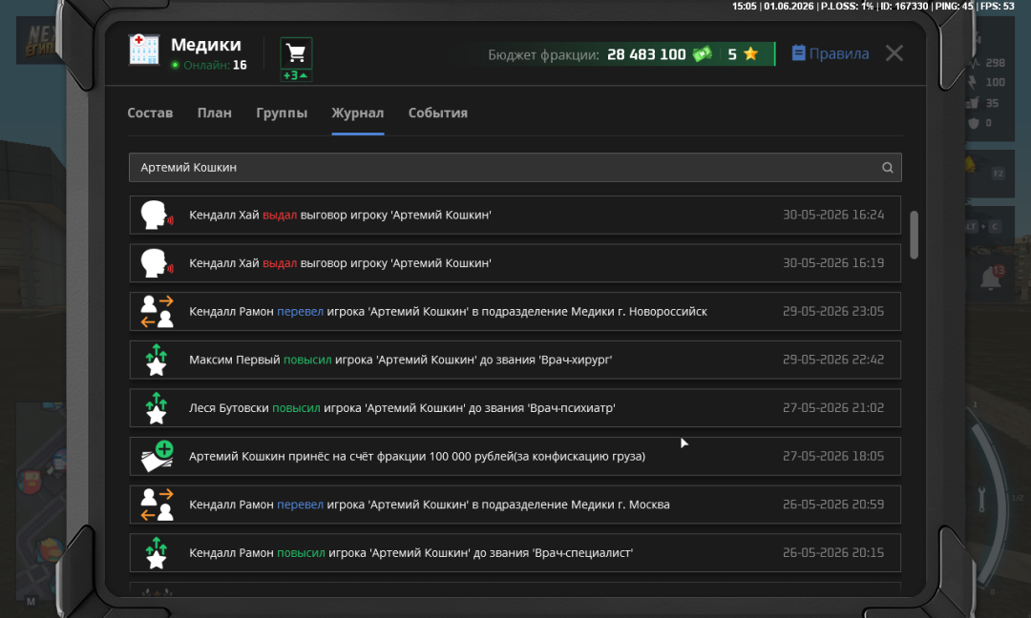The image size is (1031, 618).
Task: Click the timestamp 26-05-2026 20:15
Action: coord(833,553)
